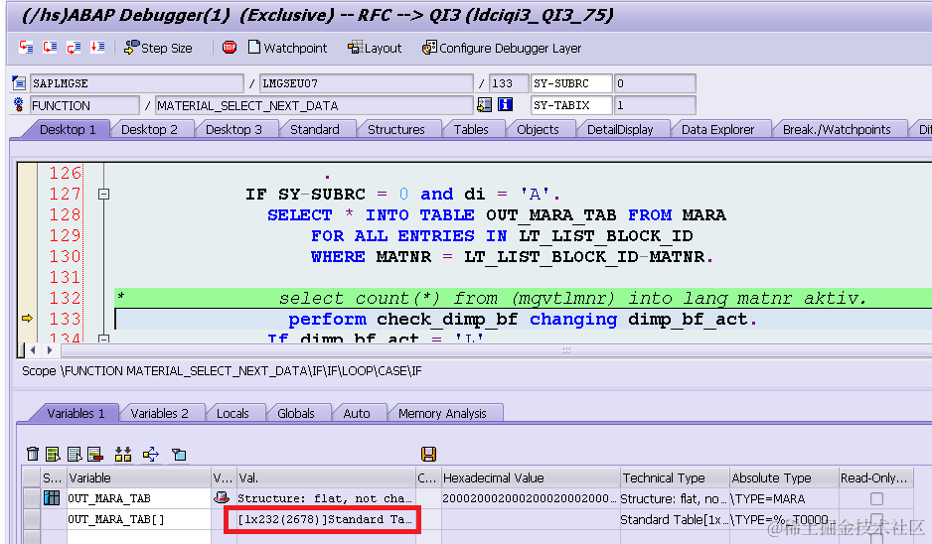Click the yellow box with blue arrows icon
Viewport: 932px width, 544px height.
pos(151,455)
